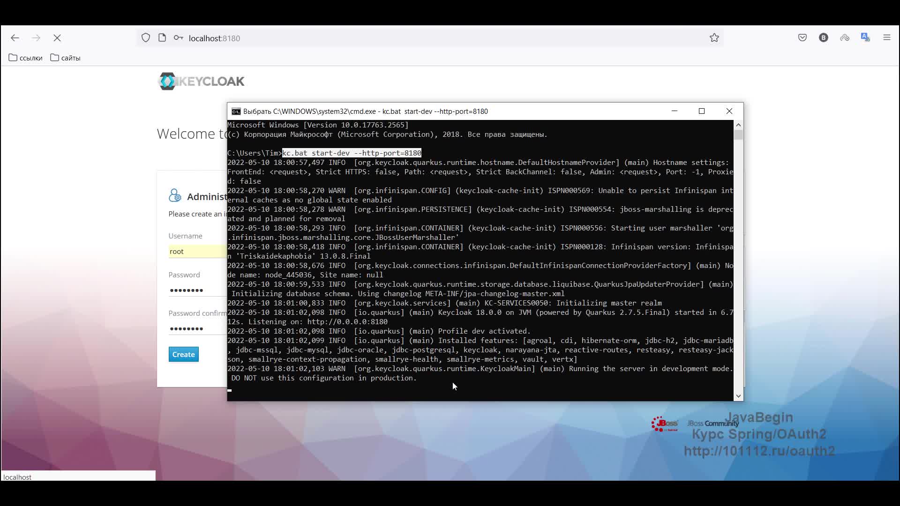
Task: Click the JBoss logo in footer
Action: click(665, 424)
